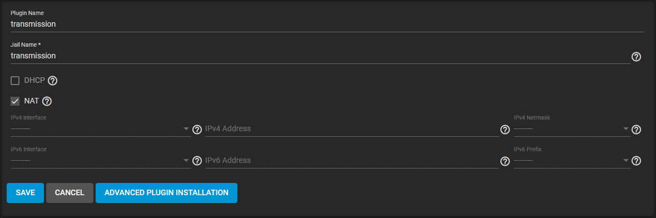Click the CANCEL button

tap(70, 193)
